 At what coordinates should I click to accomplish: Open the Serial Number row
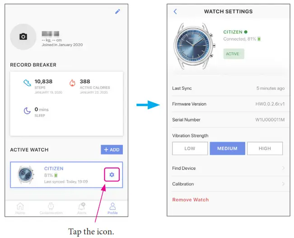(x=229, y=120)
